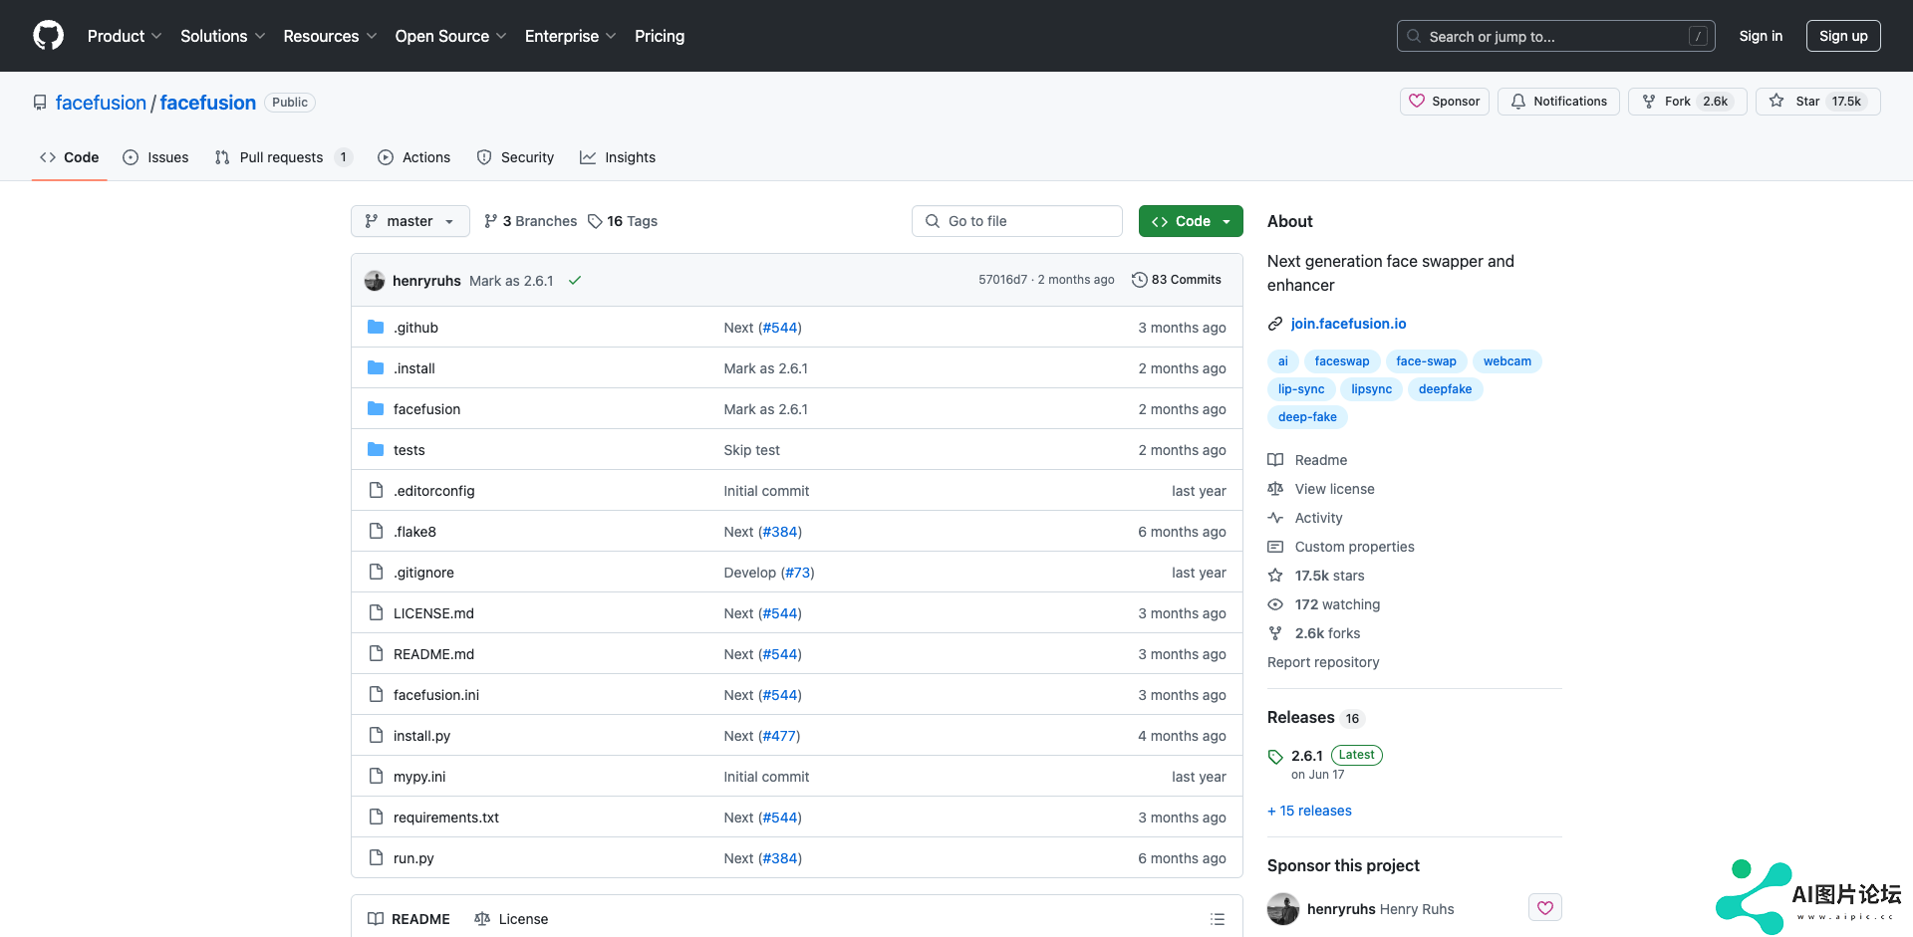View the 16 Tags
Screen dimensions: 1913x937
click(x=623, y=221)
